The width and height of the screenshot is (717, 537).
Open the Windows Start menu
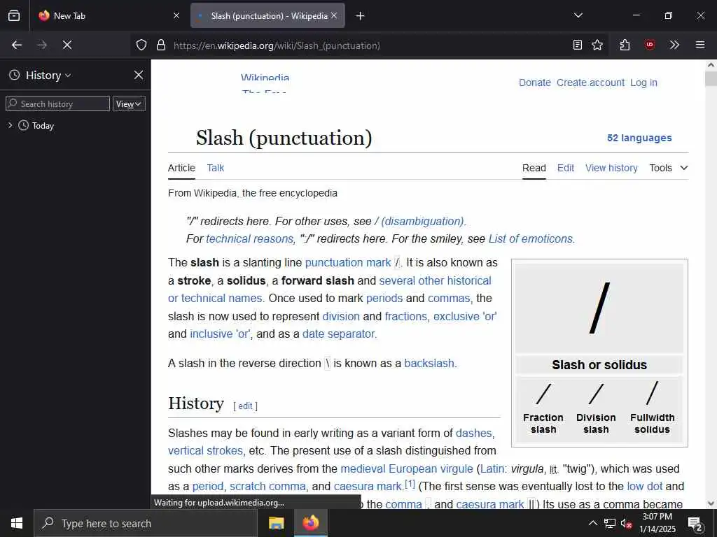pyautogui.click(x=17, y=523)
